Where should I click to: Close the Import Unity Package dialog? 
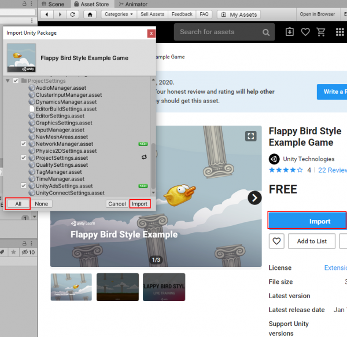(x=152, y=34)
